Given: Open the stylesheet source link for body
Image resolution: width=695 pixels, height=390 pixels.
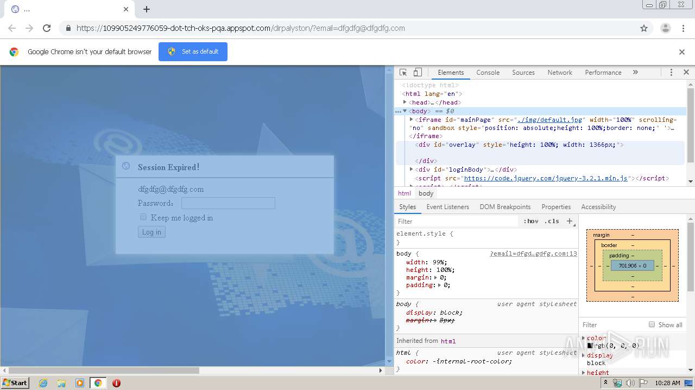Looking at the screenshot, I should click(533, 253).
